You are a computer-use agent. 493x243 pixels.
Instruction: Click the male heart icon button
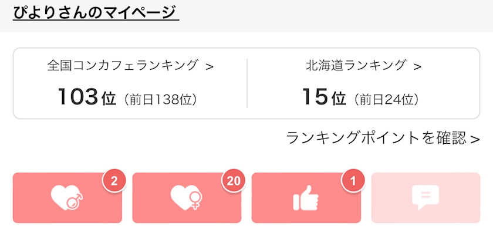coord(67,198)
